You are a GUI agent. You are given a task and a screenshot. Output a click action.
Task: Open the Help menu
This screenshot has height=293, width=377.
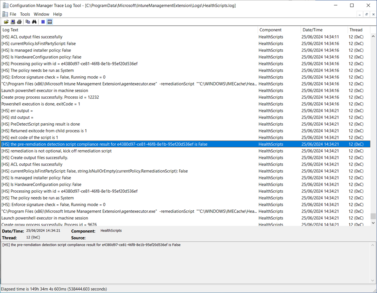pyautogui.click(x=57, y=14)
